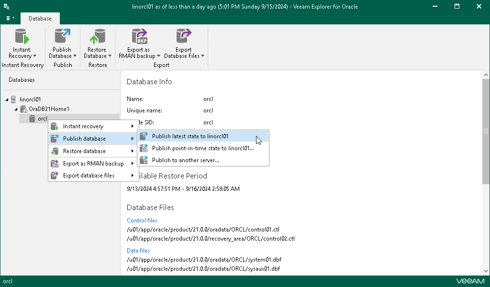This screenshot has width=490, height=287.
Task: Expand Export database files submenu arrow
Action: click(x=133, y=176)
